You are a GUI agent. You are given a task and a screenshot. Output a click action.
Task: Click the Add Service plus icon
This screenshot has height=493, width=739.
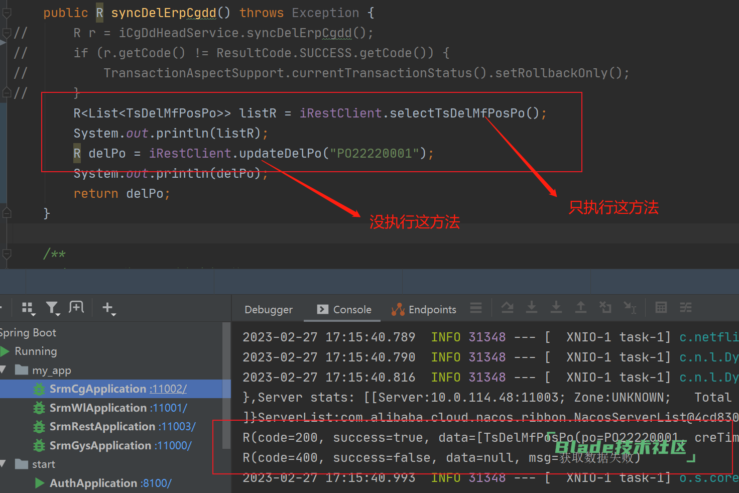[x=108, y=308]
